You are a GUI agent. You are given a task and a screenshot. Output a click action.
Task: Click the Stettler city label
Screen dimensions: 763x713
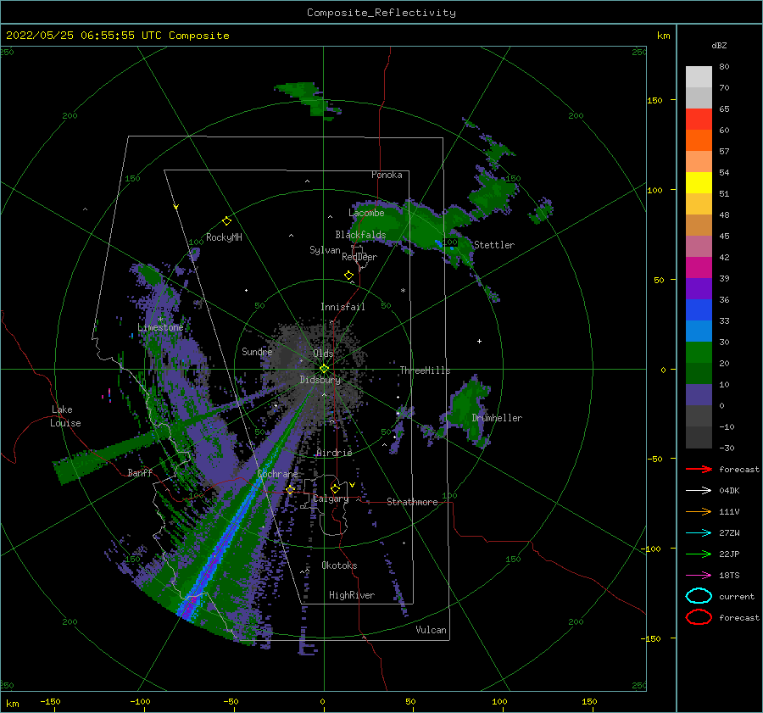(494, 245)
